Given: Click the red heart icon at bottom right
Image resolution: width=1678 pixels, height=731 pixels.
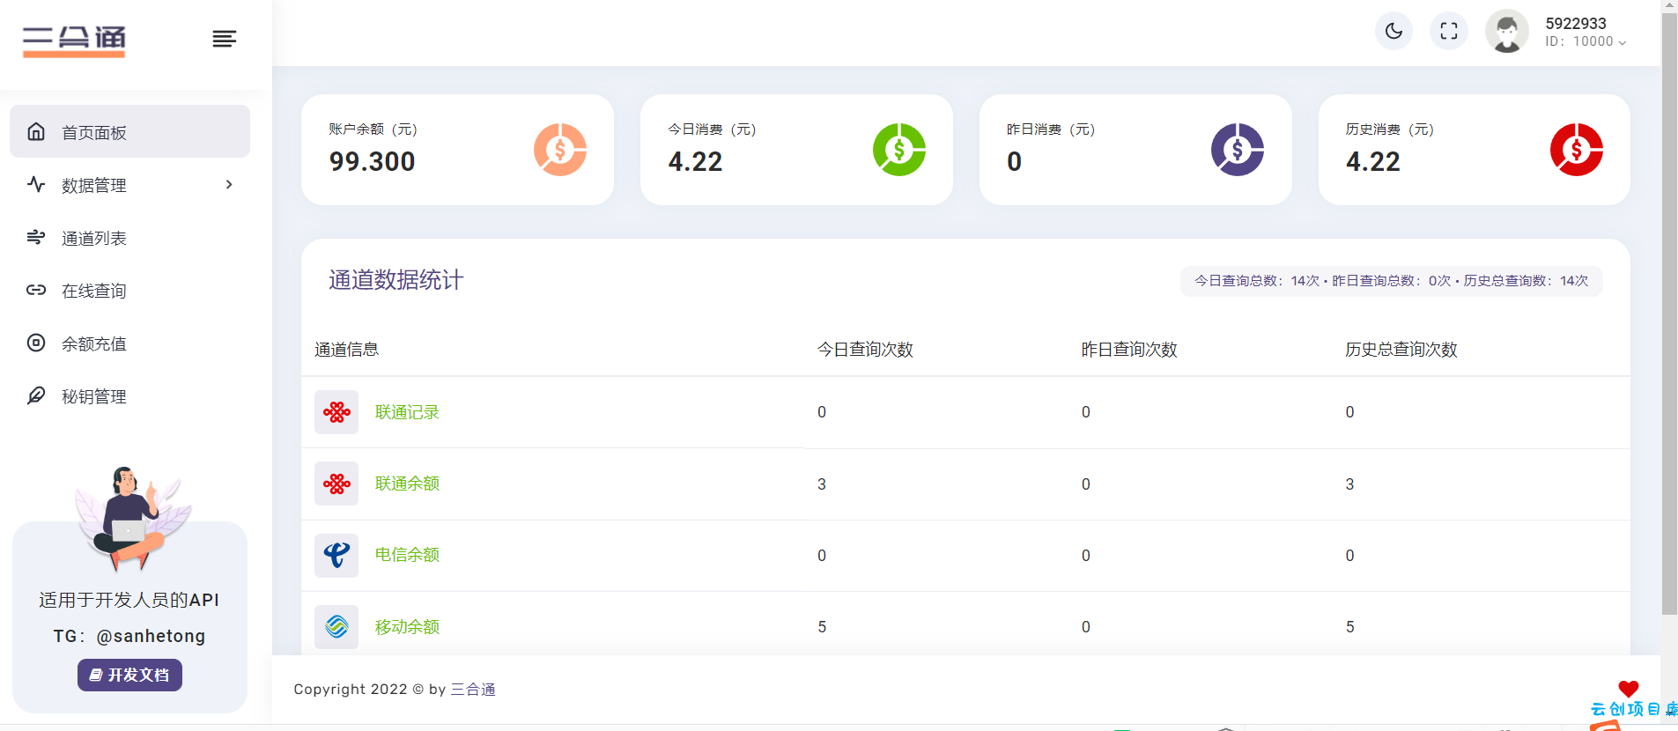Looking at the screenshot, I should [1629, 689].
